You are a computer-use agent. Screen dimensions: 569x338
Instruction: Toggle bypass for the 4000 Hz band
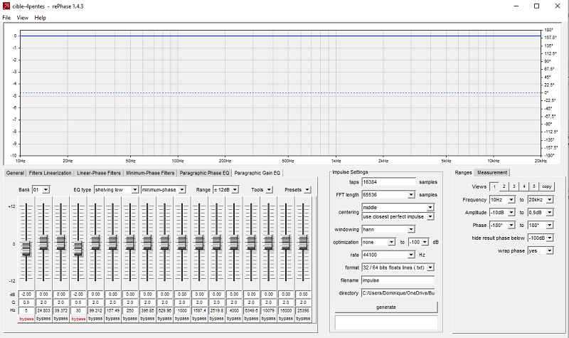[x=234, y=319]
